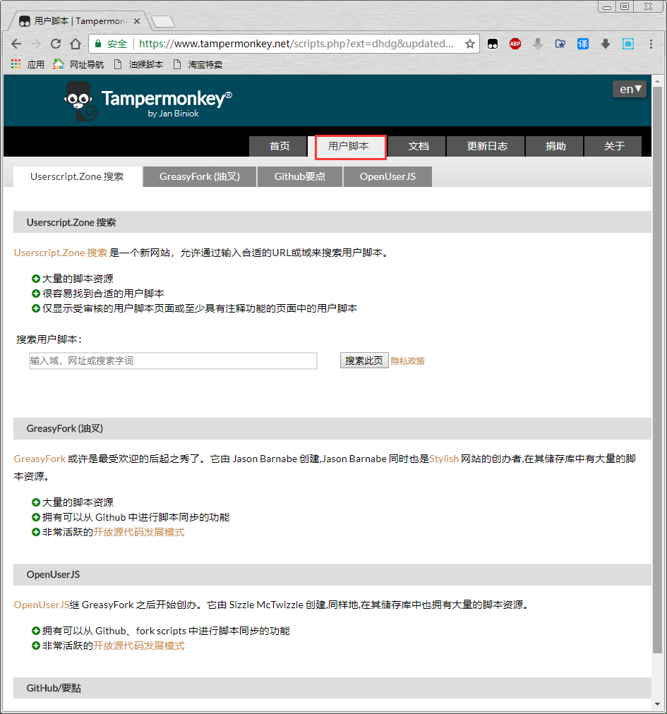
Task: Open the Adblock Plus ABP extension icon
Action: [515, 44]
